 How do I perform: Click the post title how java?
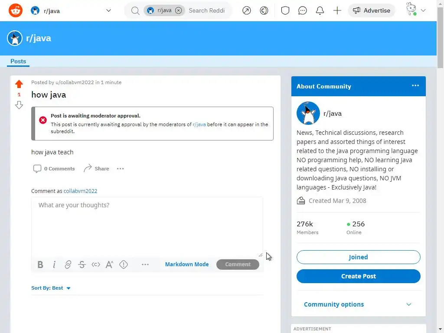pos(49,95)
